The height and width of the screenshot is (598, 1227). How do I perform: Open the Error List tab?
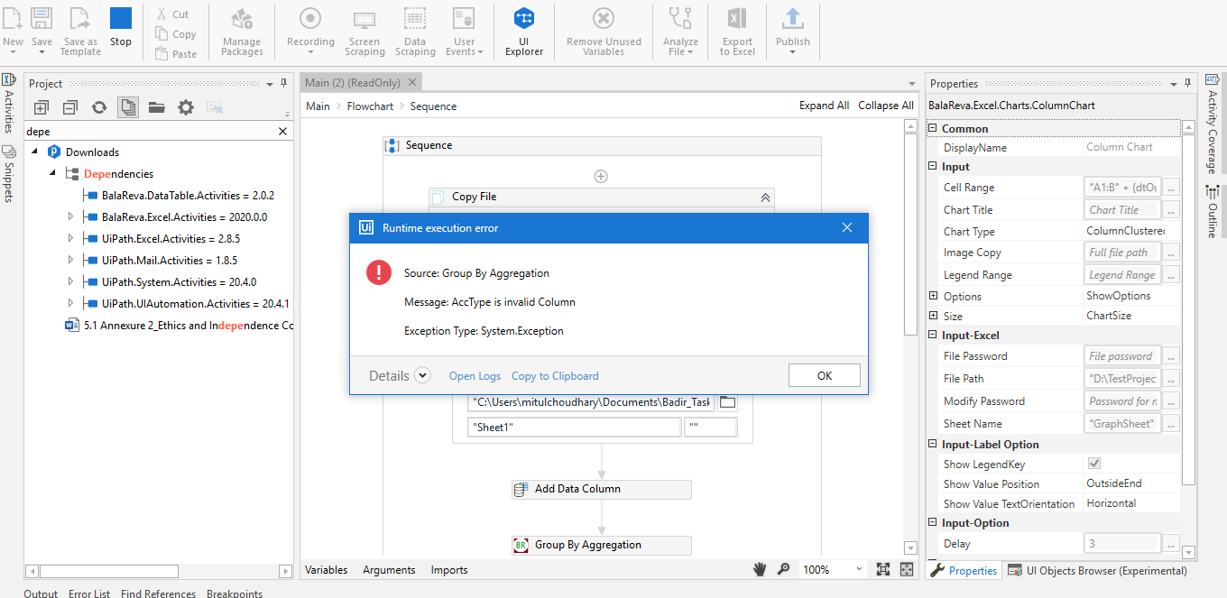(89, 593)
